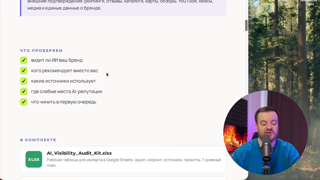Click checkmark beside 'кого рекомендует вместо вас'
The height and width of the screenshot is (180, 320).
coord(24,71)
